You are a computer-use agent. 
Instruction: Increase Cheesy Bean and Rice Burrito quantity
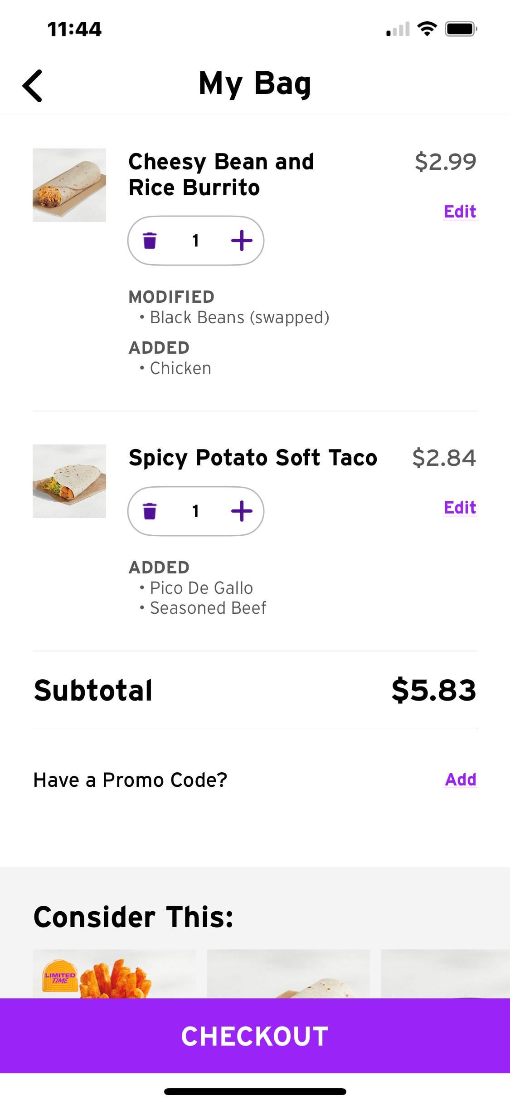[x=242, y=240]
